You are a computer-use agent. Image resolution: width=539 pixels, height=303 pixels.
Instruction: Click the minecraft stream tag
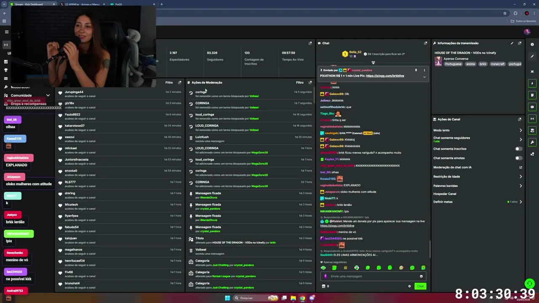pos(497,64)
